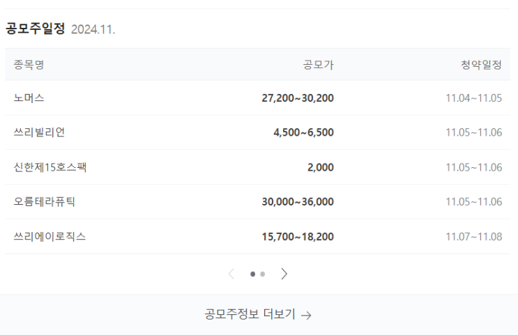Open the 쓰리에이로직스 stock entry
518x335 pixels.
[49, 236]
